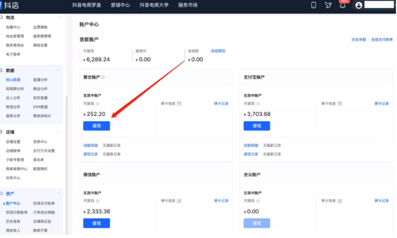Click the 数据 section chart icon

click(x=2, y=70)
